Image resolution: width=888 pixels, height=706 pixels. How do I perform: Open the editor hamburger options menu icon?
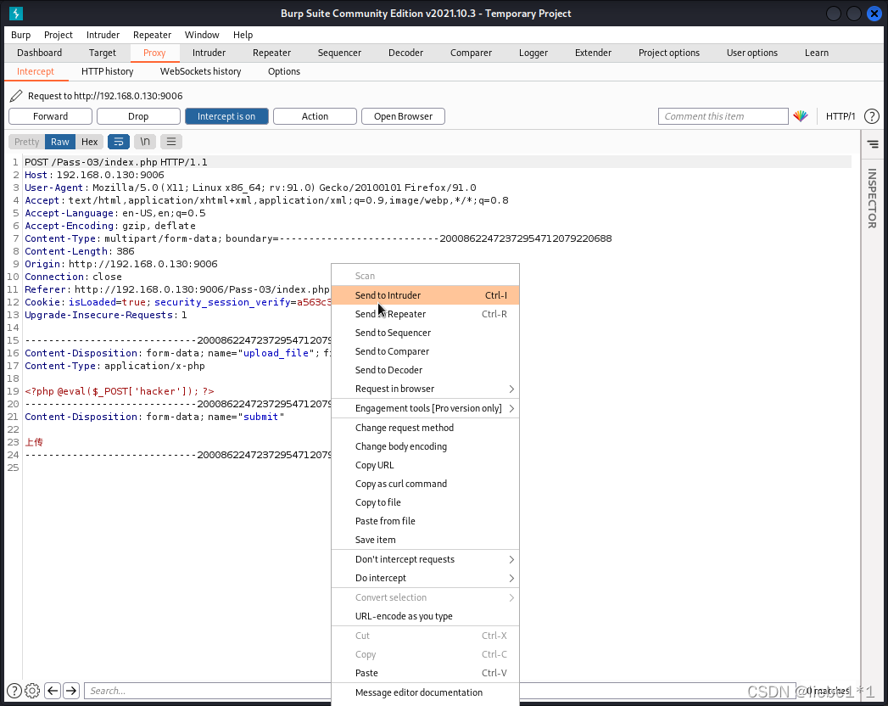point(171,142)
